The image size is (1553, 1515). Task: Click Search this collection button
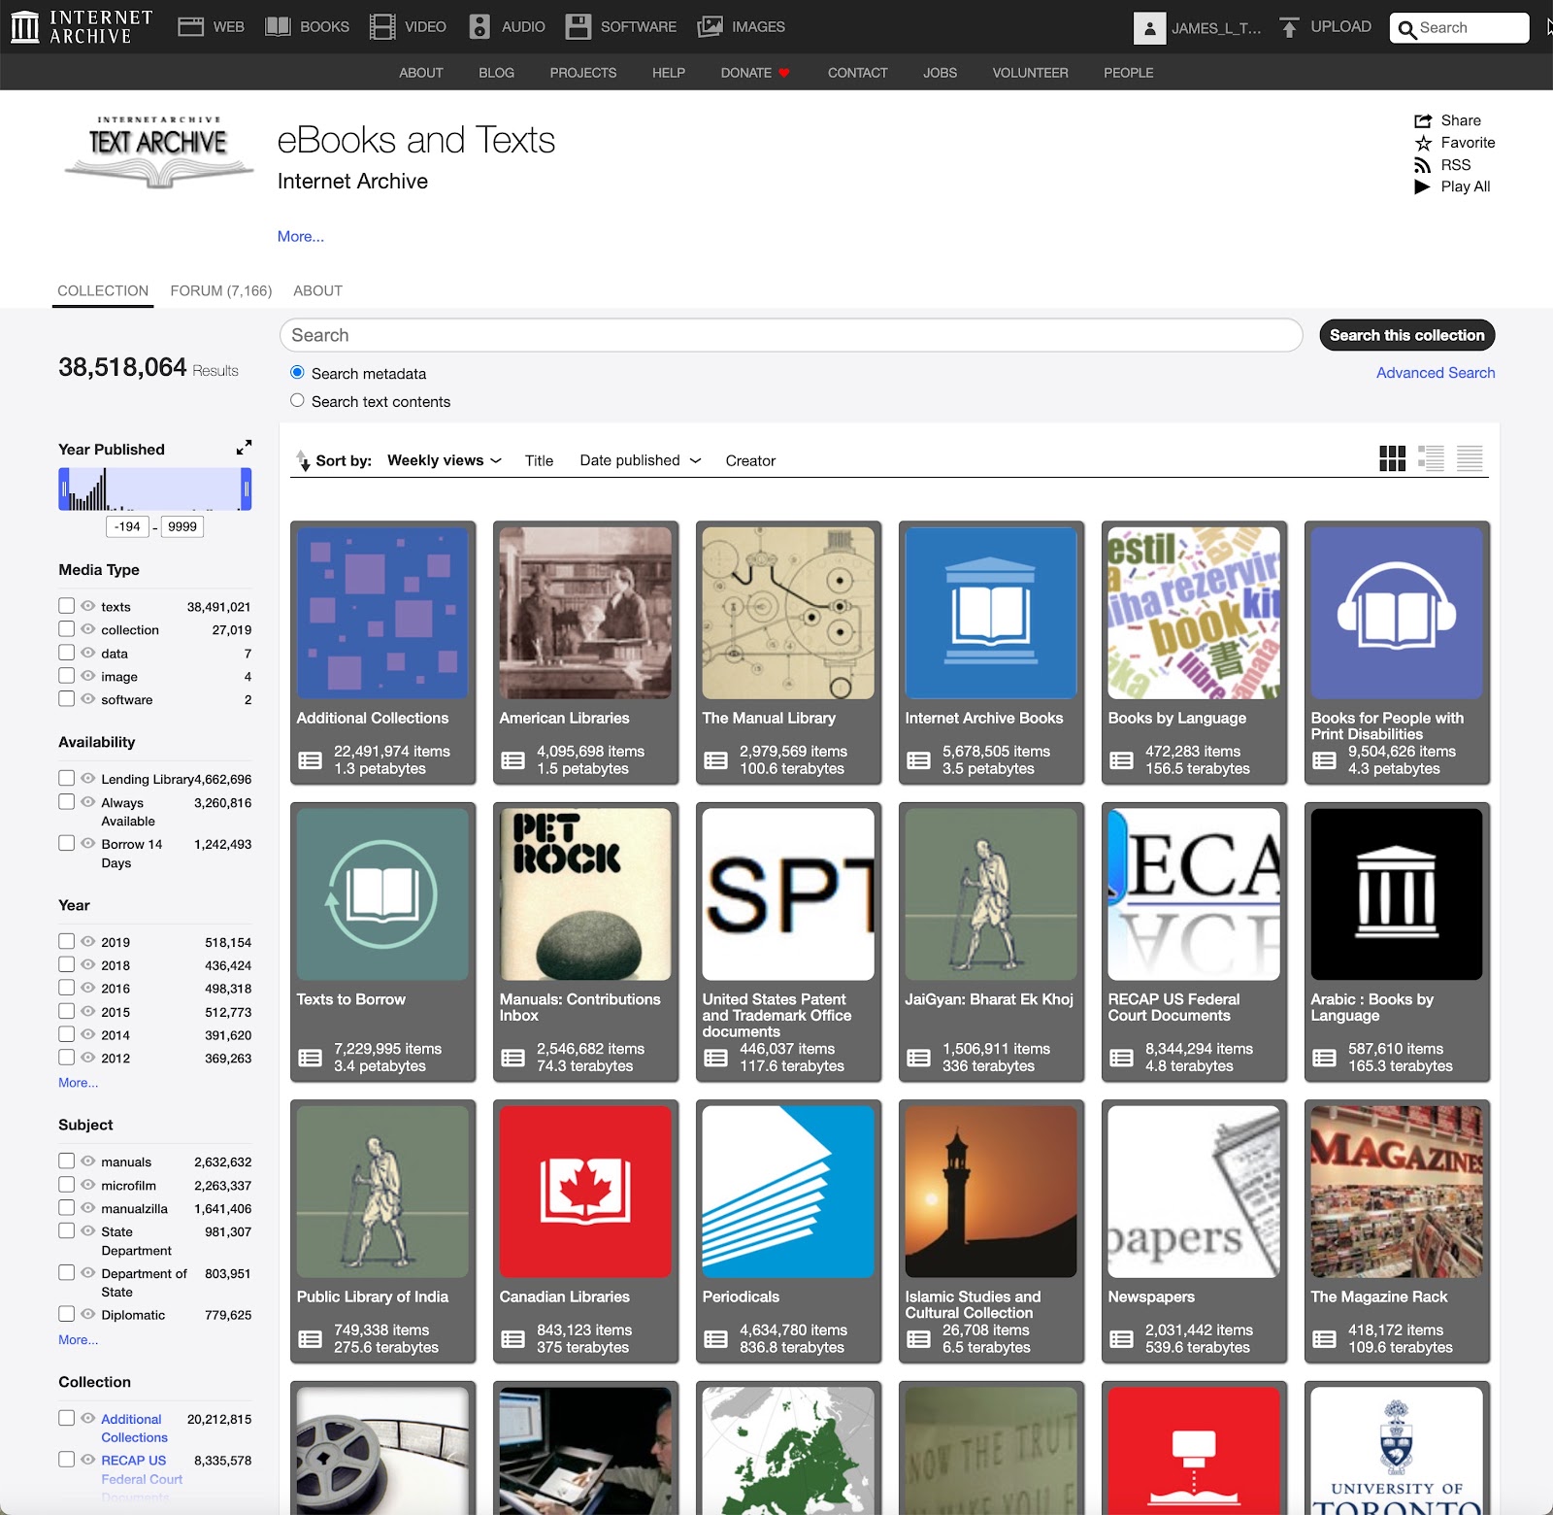[1407, 335]
